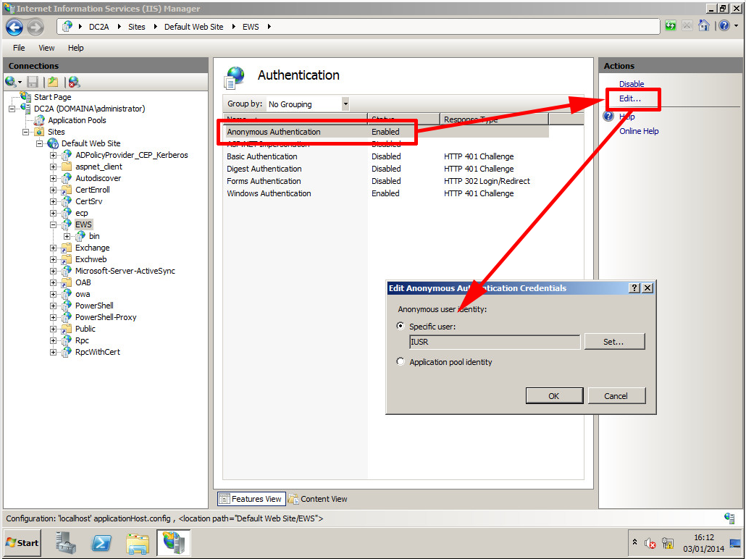Screen dimensions: 746x559
Task: Click the Default Web Site globe icon
Action: point(54,143)
